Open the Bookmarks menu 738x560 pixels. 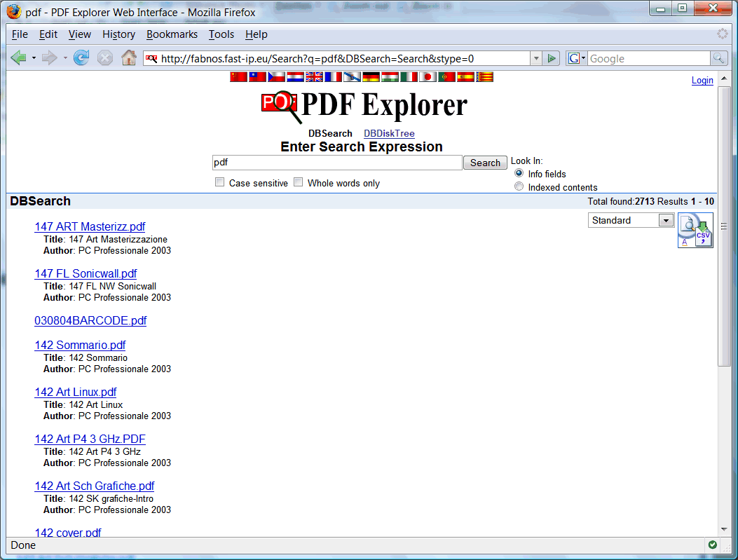[x=172, y=34]
